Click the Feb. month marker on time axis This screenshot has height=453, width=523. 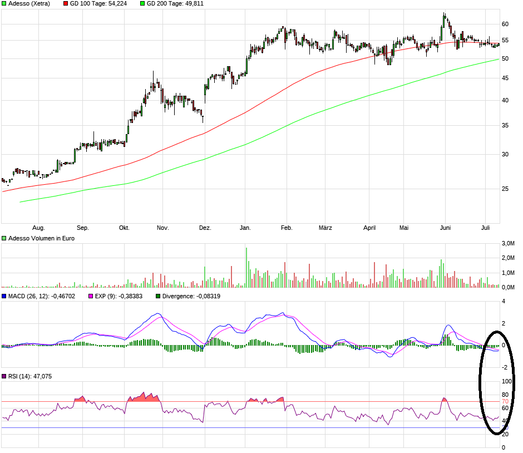point(286,228)
